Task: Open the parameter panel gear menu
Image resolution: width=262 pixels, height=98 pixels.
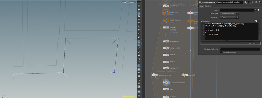Action: click(x=245, y=2)
